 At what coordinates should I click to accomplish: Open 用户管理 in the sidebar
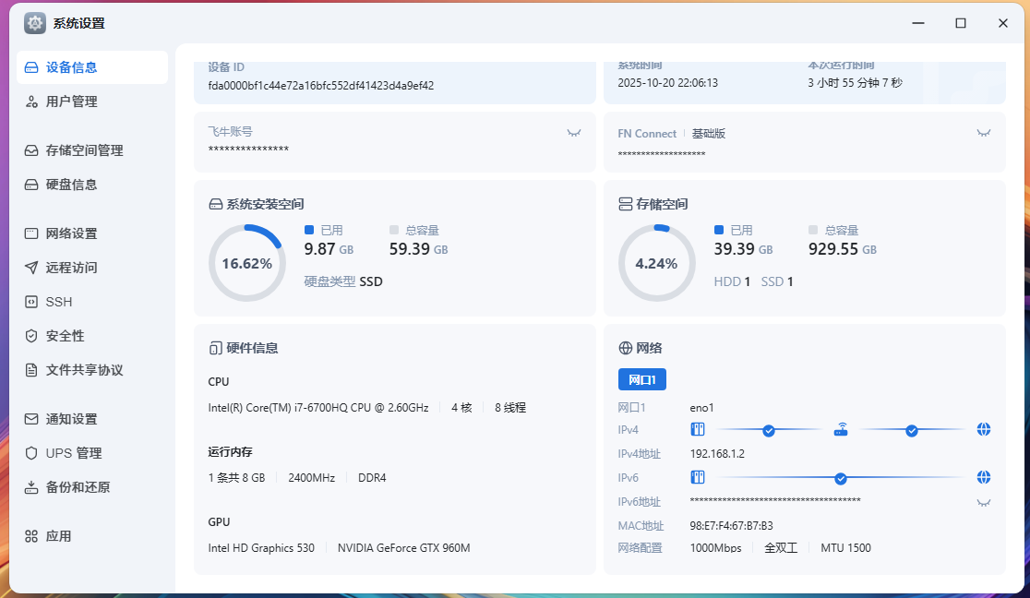(72, 102)
